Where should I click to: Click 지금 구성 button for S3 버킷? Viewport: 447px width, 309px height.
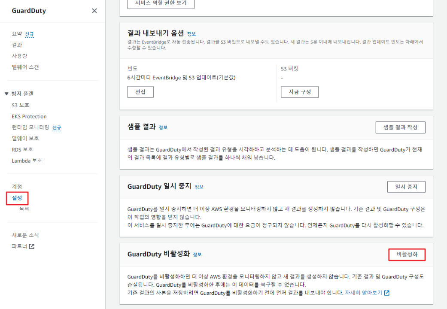300,92
